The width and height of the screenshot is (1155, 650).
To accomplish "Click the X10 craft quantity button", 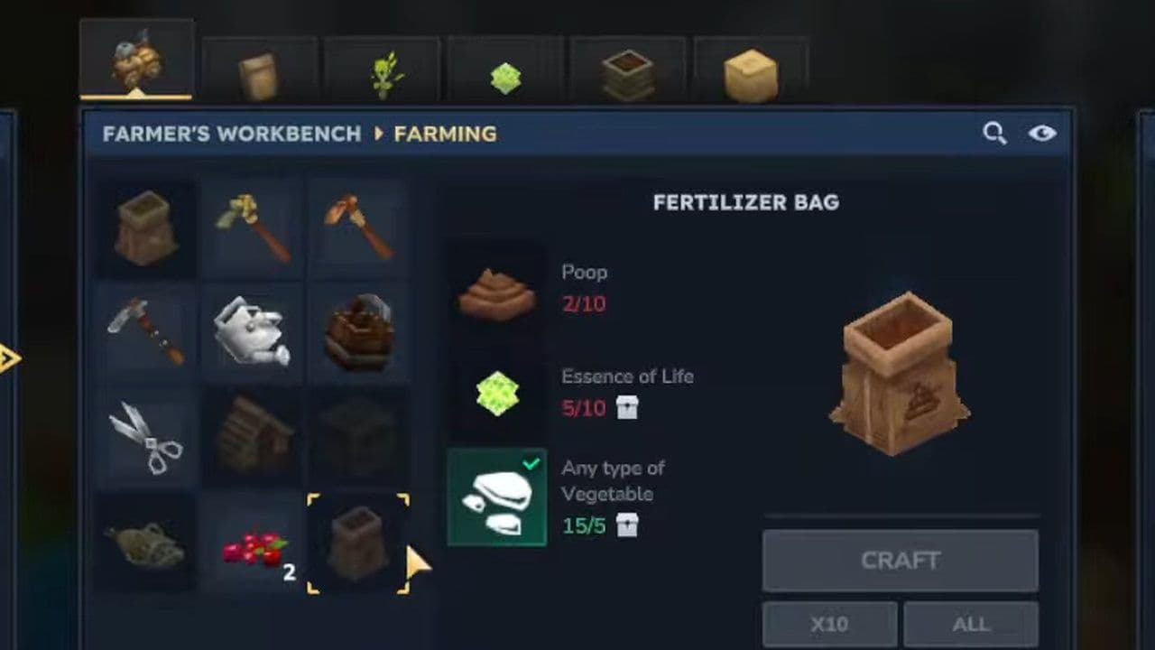I will (x=829, y=624).
